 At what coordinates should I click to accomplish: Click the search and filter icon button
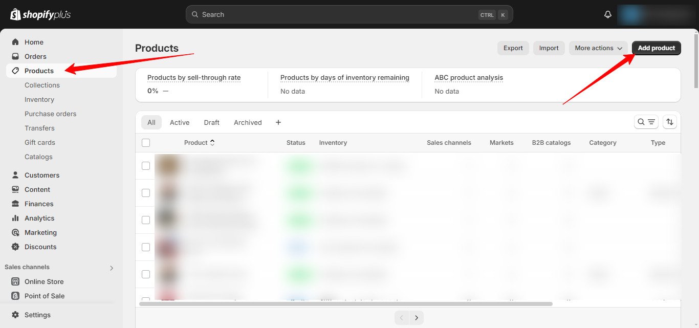click(x=646, y=122)
